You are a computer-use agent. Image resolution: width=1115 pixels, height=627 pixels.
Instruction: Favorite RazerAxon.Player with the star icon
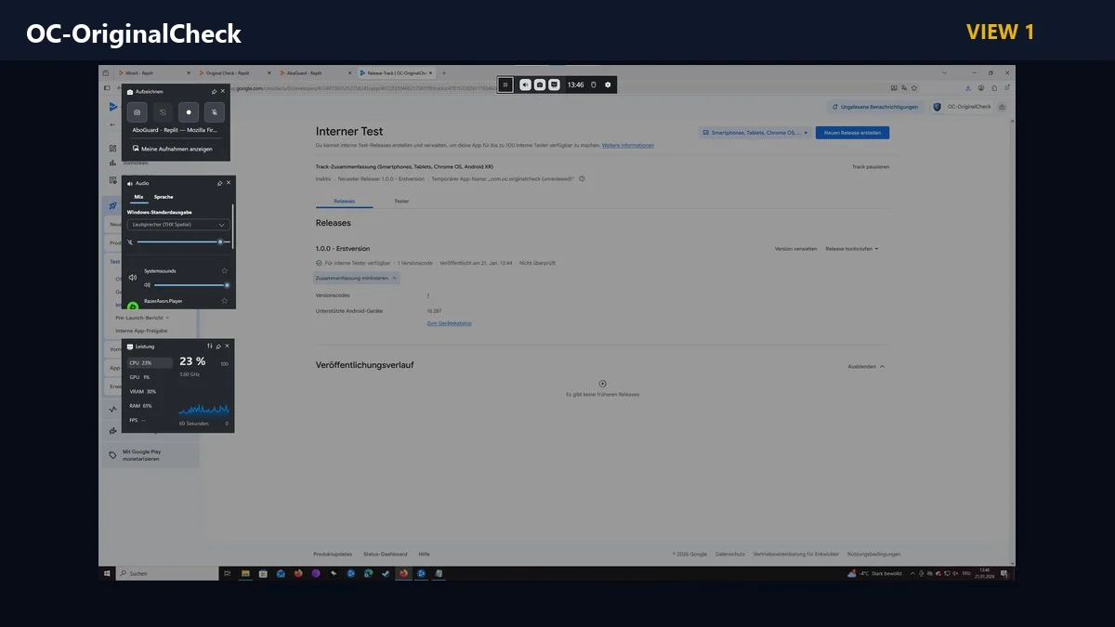224,301
